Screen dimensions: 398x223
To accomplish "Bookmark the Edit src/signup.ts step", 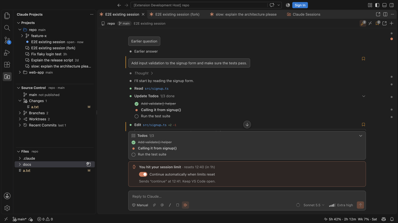I will point(363,125).
